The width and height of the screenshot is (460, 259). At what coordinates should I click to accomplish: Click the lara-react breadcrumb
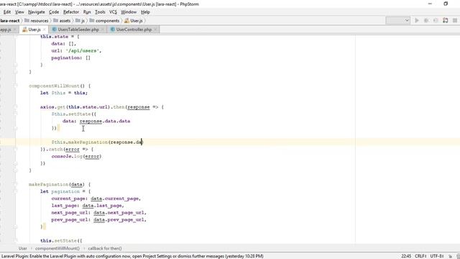coord(9,21)
